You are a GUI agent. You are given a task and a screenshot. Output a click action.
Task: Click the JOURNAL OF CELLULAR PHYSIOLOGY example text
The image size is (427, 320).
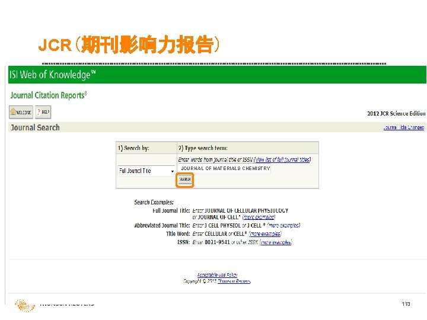246,210
